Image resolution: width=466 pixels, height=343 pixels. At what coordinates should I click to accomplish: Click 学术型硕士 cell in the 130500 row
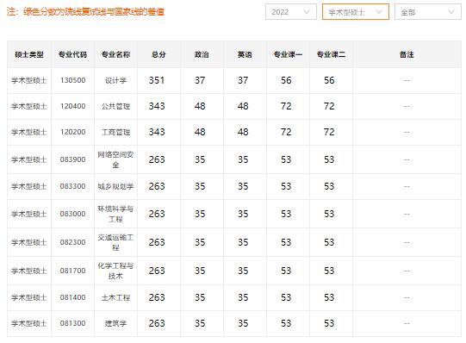click(29, 80)
